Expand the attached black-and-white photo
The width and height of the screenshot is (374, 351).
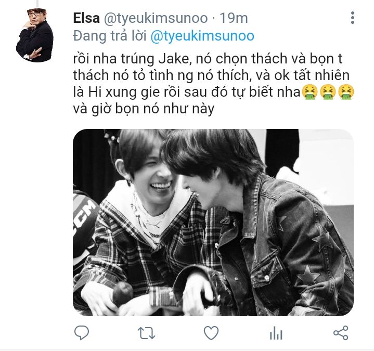click(213, 223)
